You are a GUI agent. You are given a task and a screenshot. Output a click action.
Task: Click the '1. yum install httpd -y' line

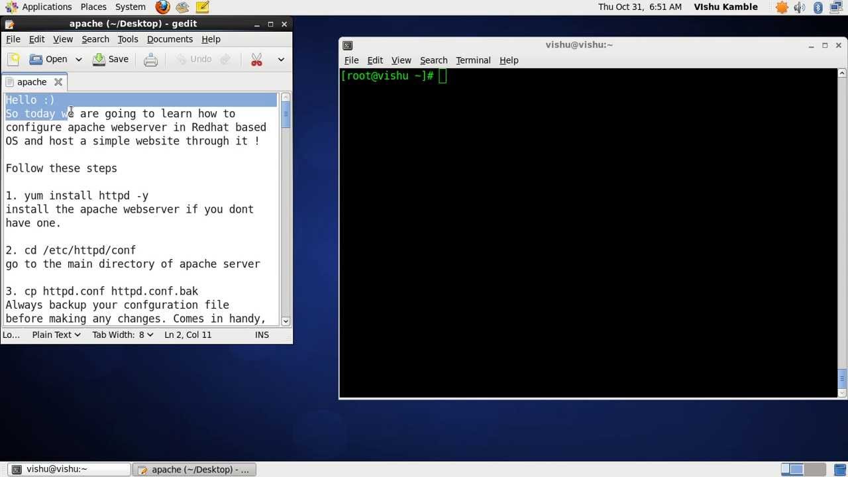[78, 195]
